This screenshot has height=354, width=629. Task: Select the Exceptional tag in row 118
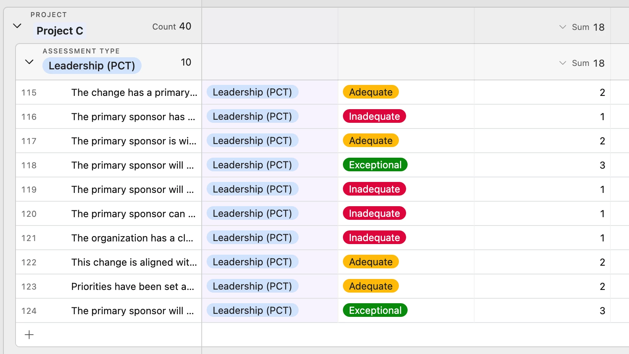click(375, 165)
